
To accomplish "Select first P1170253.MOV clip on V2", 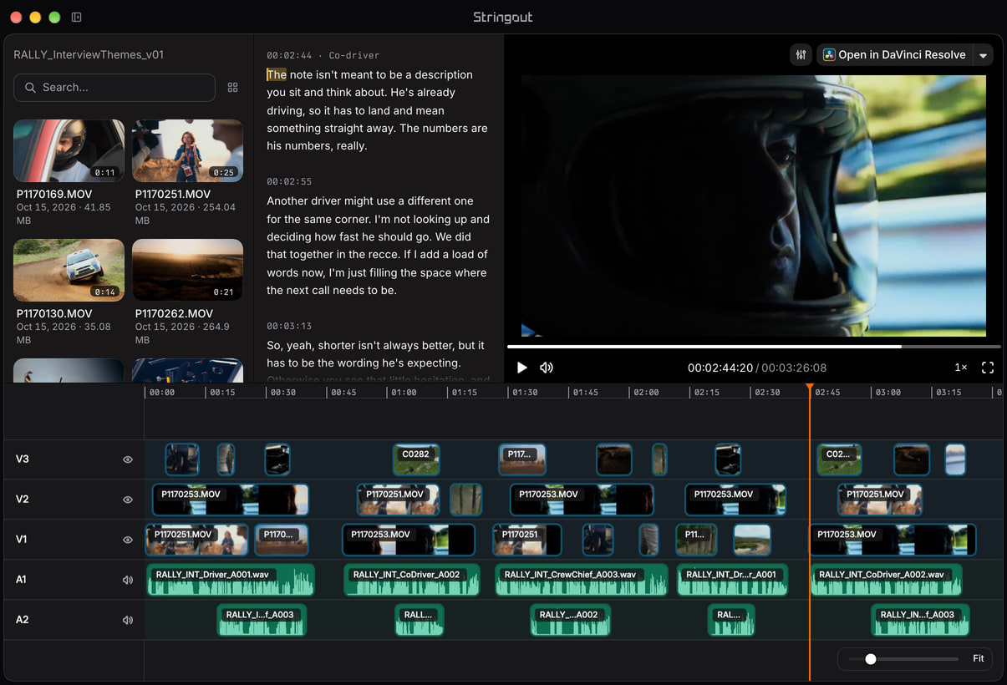I will (231, 500).
